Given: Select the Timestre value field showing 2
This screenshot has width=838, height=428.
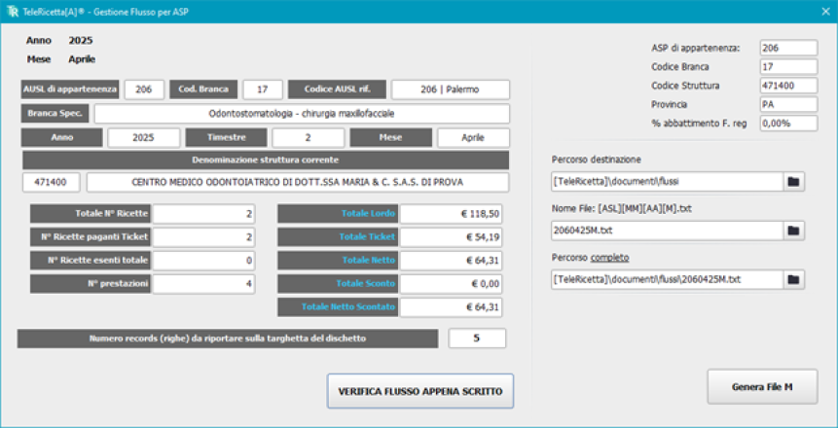Looking at the screenshot, I should pyautogui.click(x=308, y=138).
